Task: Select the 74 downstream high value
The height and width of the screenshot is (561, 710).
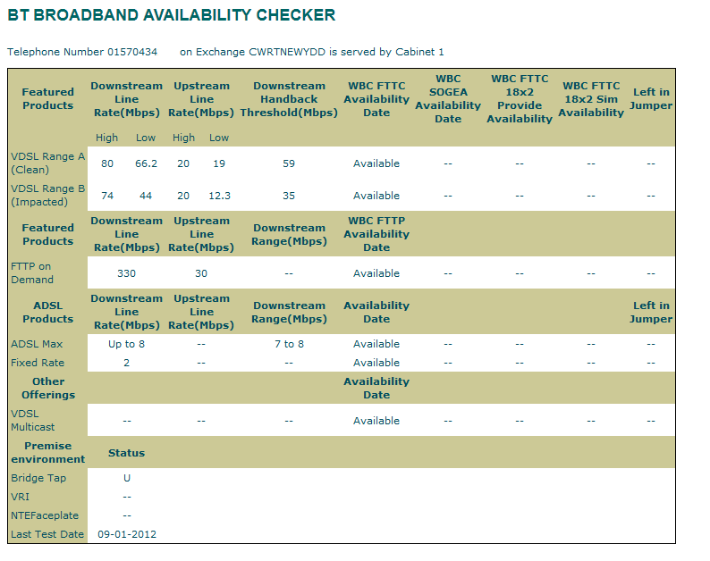Action: pos(107,196)
